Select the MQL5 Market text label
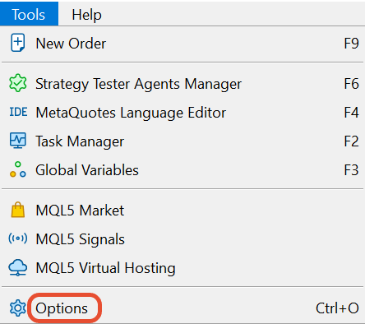 tap(80, 211)
